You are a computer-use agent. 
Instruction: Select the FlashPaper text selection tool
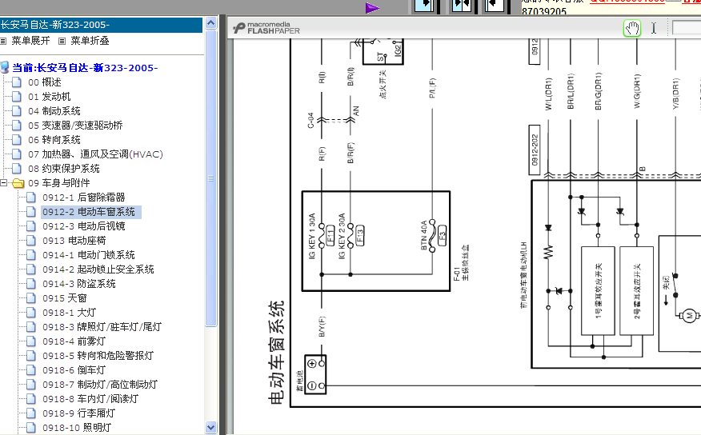click(x=654, y=28)
